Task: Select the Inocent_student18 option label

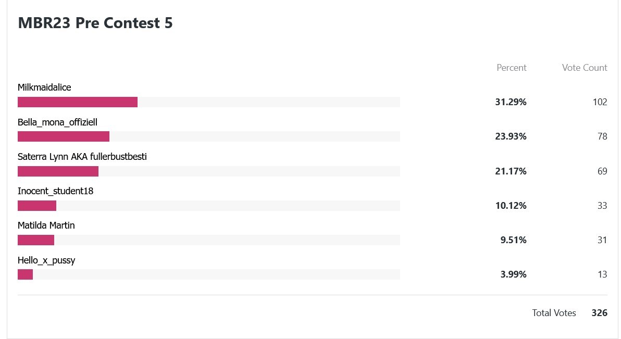Action: (x=55, y=191)
